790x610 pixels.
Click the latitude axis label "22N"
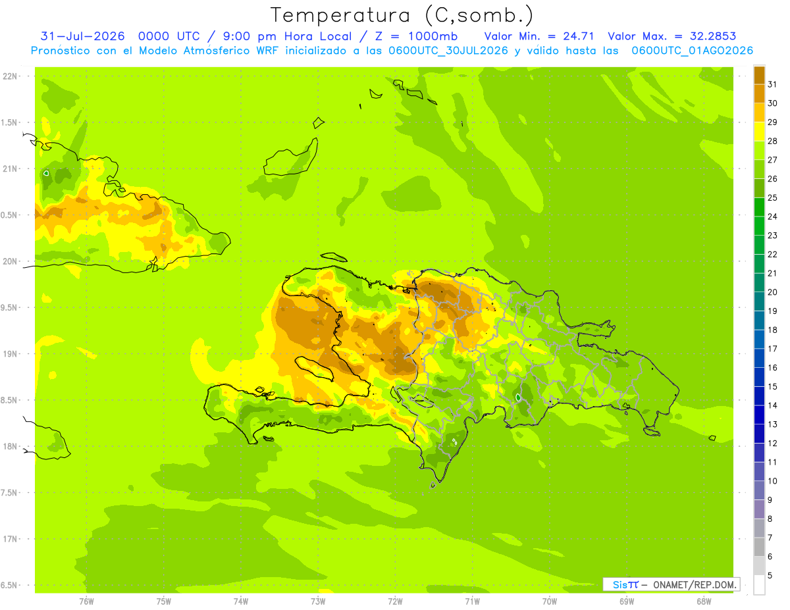coord(10,76)
